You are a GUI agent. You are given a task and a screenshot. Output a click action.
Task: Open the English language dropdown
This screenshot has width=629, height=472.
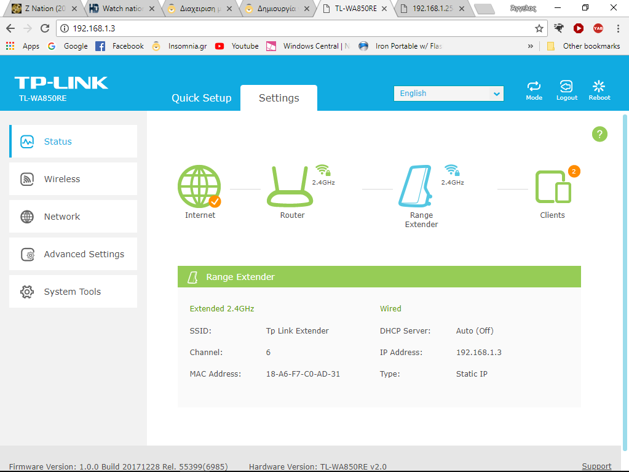[448, 94]
